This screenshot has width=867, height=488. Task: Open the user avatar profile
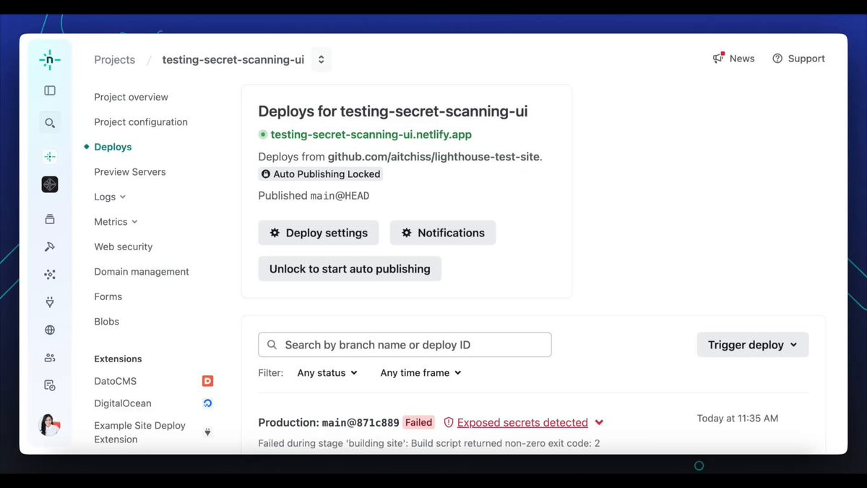pyautogui.click(x=49, y=425)
